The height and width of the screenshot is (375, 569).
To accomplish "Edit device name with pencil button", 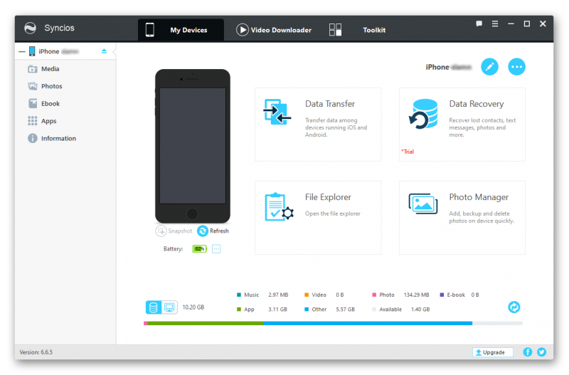I will coord(489,67).
